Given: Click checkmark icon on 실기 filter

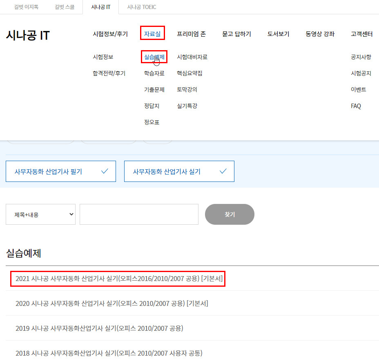Looking at the screenshot, I should (223, 171).
